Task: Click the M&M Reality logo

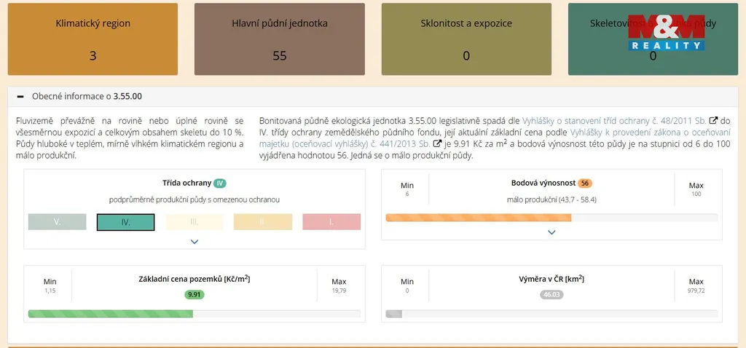Action: coord(666,33)
